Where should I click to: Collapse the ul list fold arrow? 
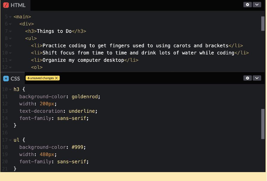(x=10, y=38)
